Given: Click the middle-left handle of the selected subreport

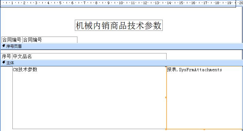Looking at the screenshot, I should point(166,97).
